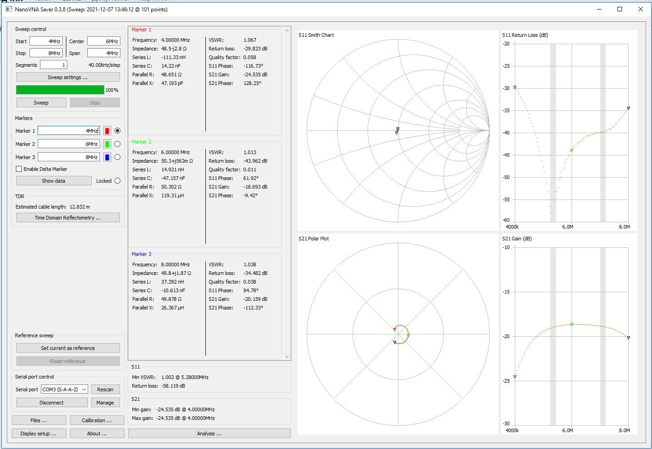Image resolution: width=652 pixels, height=449 pixels.
Task: Click the Rescan button
Action: click(105, 389)
